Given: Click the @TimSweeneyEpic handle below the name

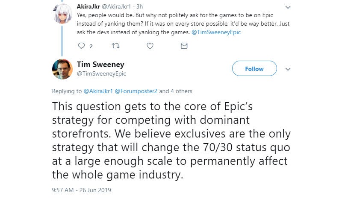Looking at the screenshot, I should click(x=101, y=73).
